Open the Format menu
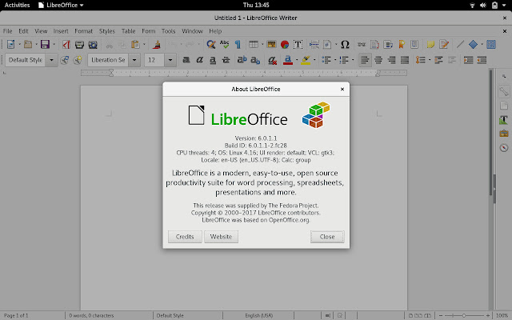The height and width of the screenshot is (320, 512). (x=83, y=31)
